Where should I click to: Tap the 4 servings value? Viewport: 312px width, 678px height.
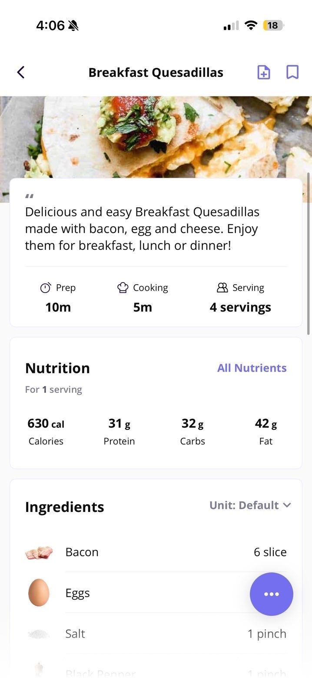click(240, 307)
